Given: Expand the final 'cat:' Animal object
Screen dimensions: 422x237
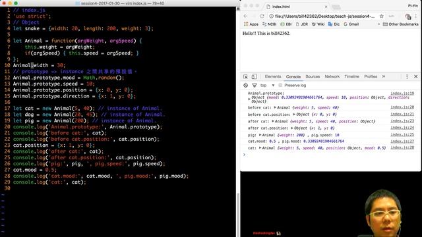Looking at the screenshot, I should (260, 147).
